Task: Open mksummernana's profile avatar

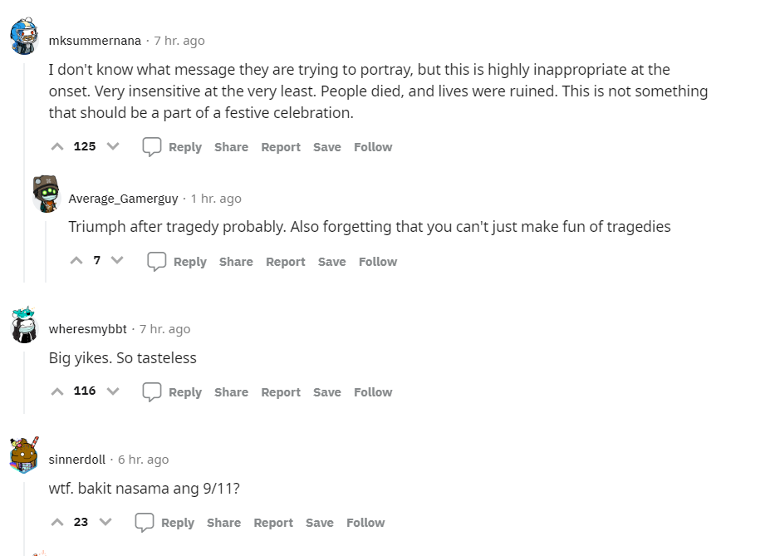Action: pos(24,36)
